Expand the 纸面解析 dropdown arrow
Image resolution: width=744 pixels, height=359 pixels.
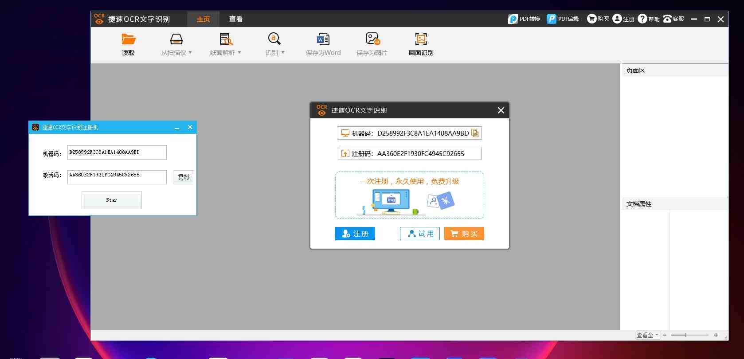point(239,52)
